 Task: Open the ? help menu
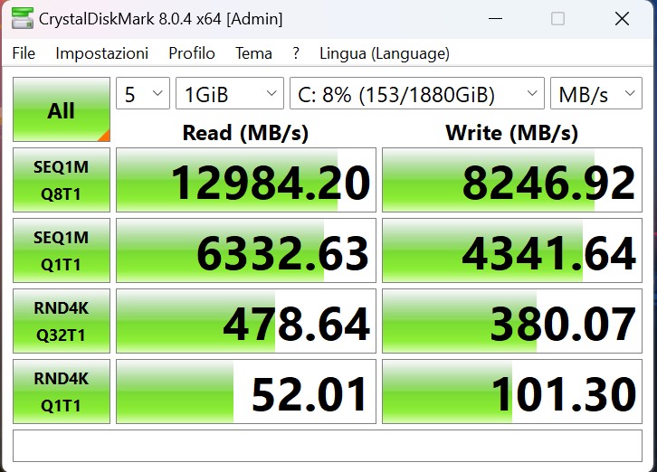[x=296, y=53]
